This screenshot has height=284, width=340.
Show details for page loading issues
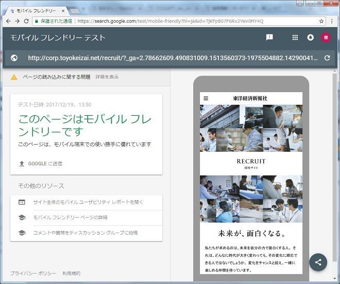pyautogui.click(x=107, y=77)
